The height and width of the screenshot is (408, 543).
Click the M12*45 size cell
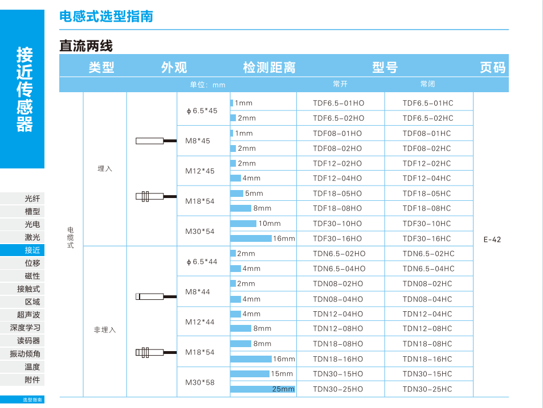pos(200,171)
